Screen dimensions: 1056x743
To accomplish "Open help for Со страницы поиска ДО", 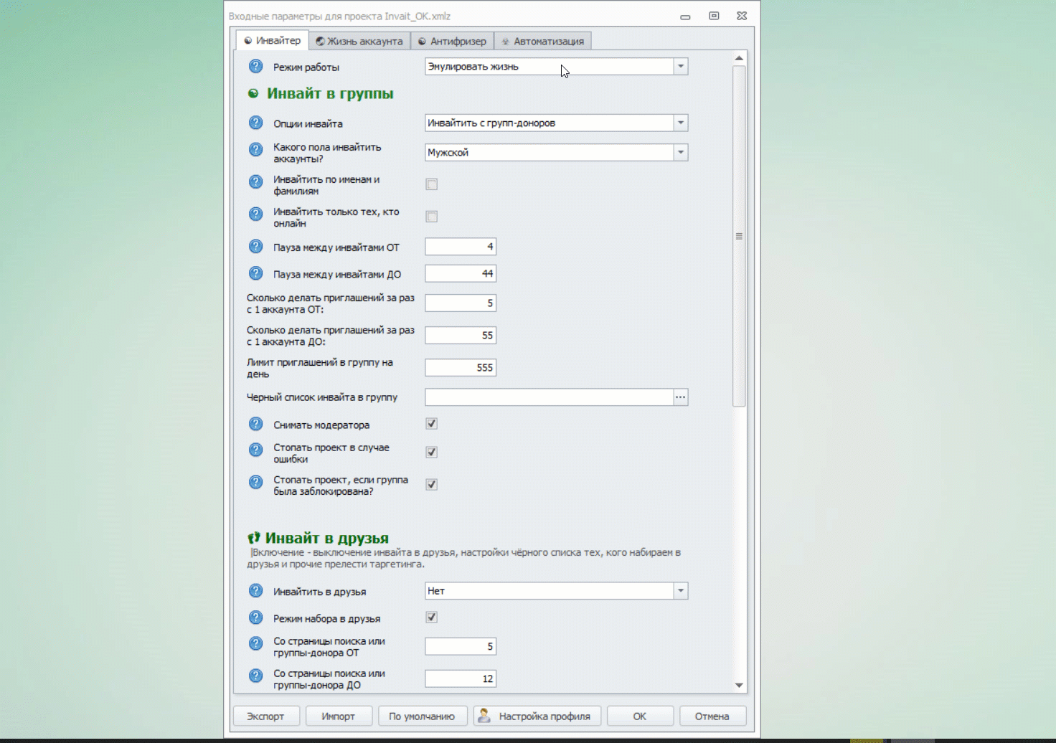I will pos(255,676).
